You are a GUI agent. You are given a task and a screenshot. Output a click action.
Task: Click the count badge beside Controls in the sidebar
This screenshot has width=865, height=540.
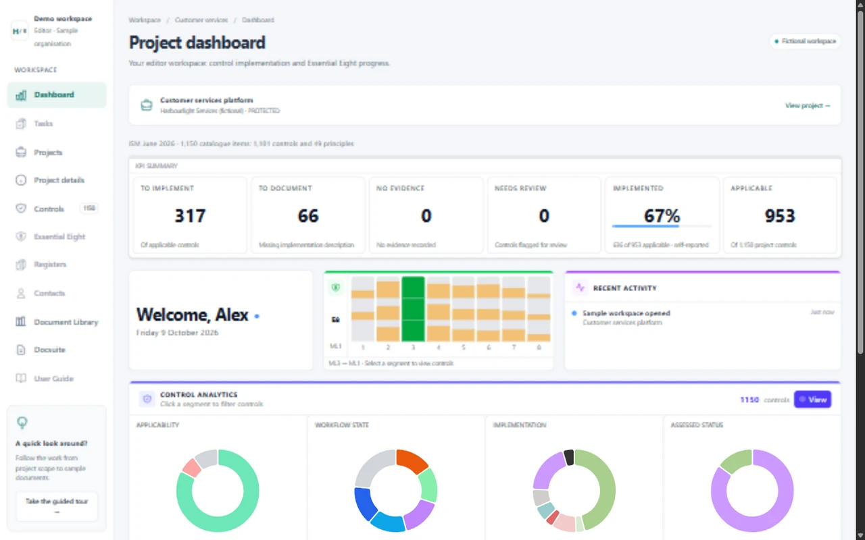89,209
